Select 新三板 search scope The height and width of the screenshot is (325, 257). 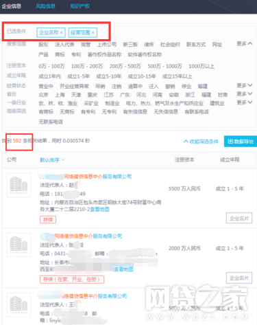click(x=130, y=45)
